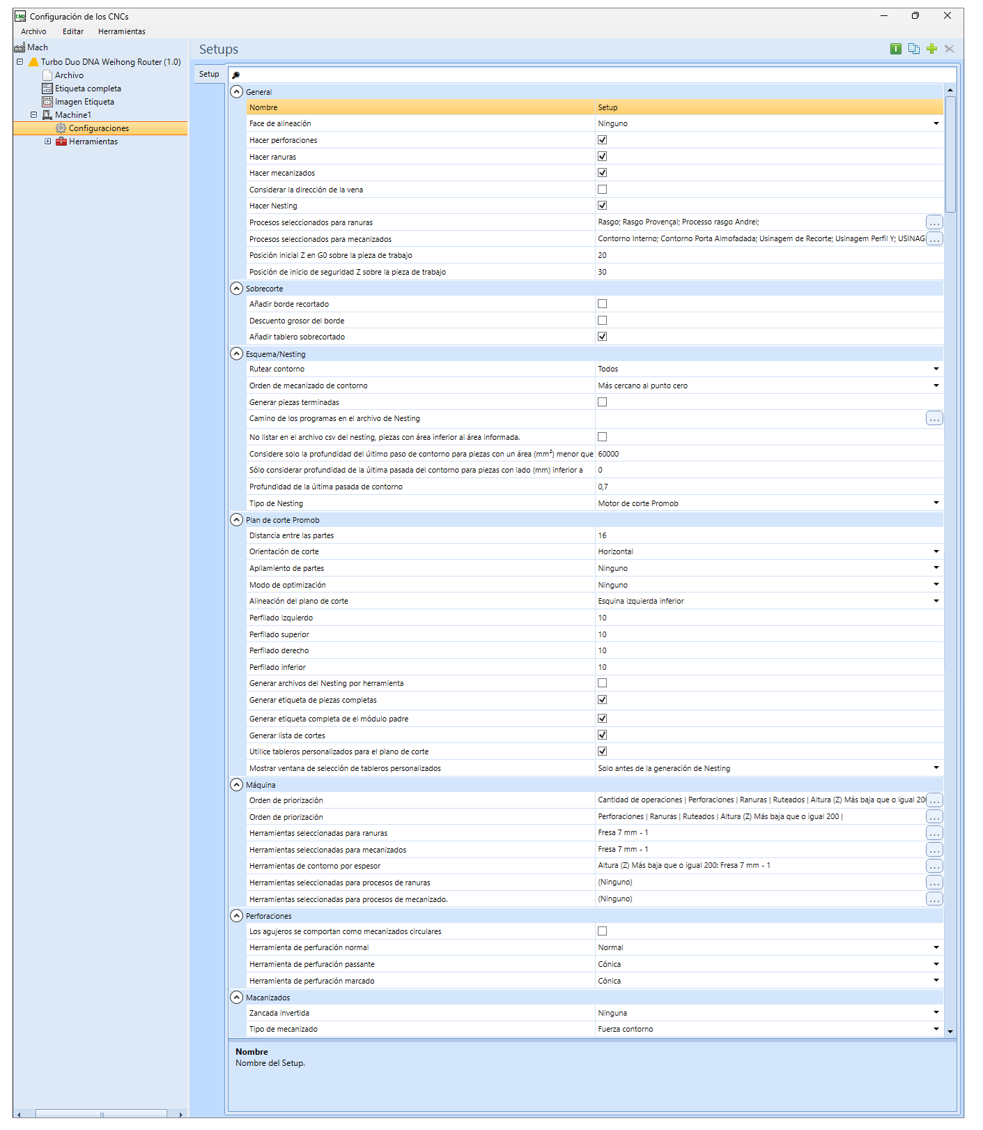Open Face de alineación dropdown

tap(936, 123)
